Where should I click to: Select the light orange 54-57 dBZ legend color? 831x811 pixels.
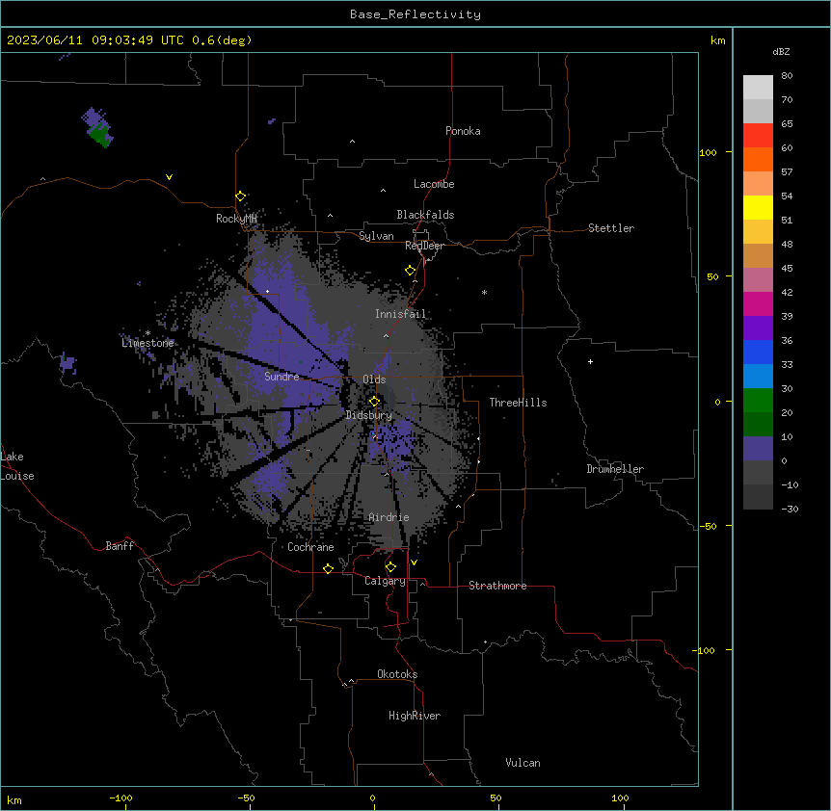pyautogui.click(x=758, y=183)
